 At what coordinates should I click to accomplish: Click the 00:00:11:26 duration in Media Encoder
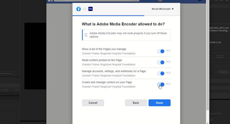tap(215, 42)
